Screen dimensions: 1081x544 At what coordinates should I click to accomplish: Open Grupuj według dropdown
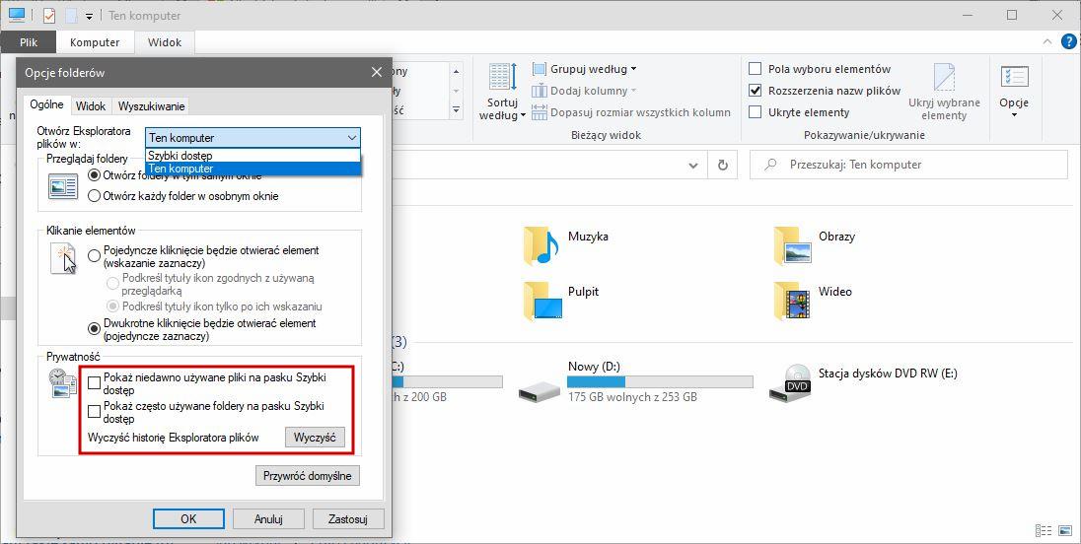pos(633,69)
